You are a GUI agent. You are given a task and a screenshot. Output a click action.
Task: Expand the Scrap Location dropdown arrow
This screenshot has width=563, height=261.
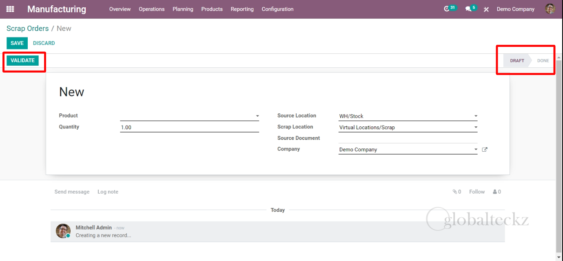coord(476,128)
